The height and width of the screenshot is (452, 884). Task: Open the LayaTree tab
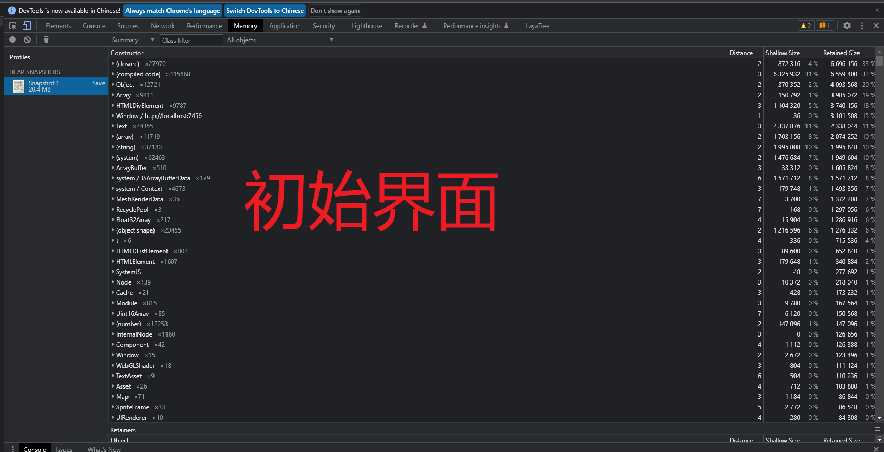click(x=537, y=25)
